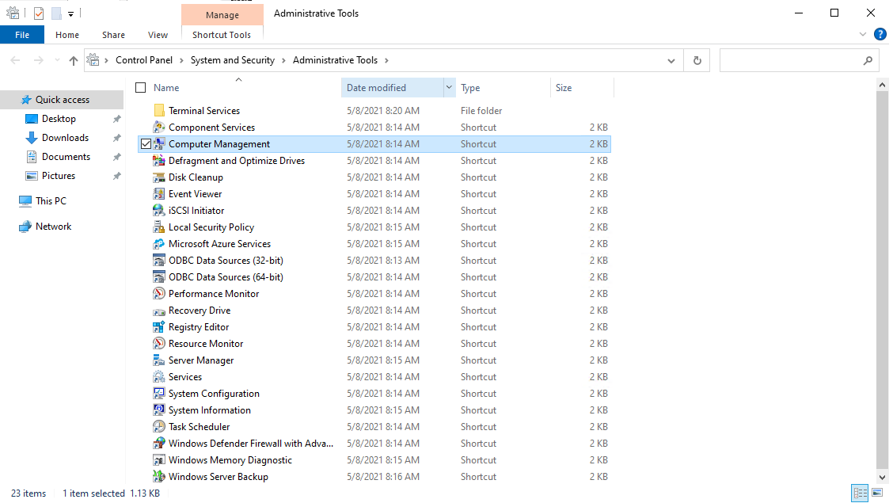Tick the select-all checkbox beside Name
The image size is (893, 503).
141,88
